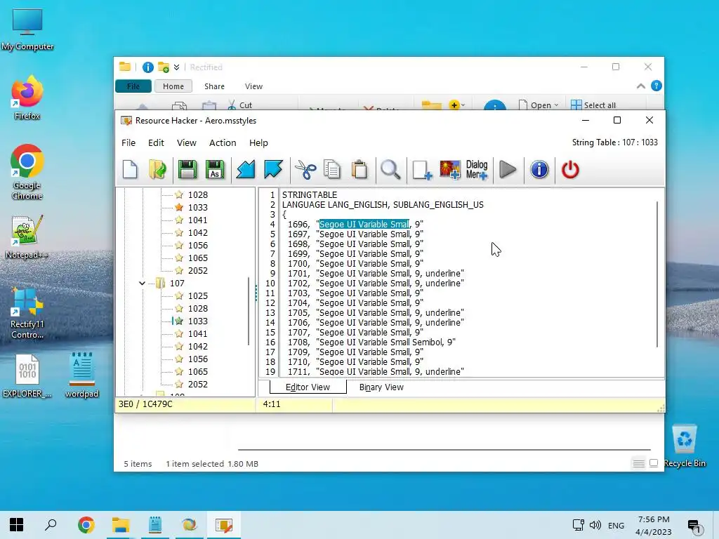
Task: Select resource 1025 under folder 107
Action: tap(197, 296)
